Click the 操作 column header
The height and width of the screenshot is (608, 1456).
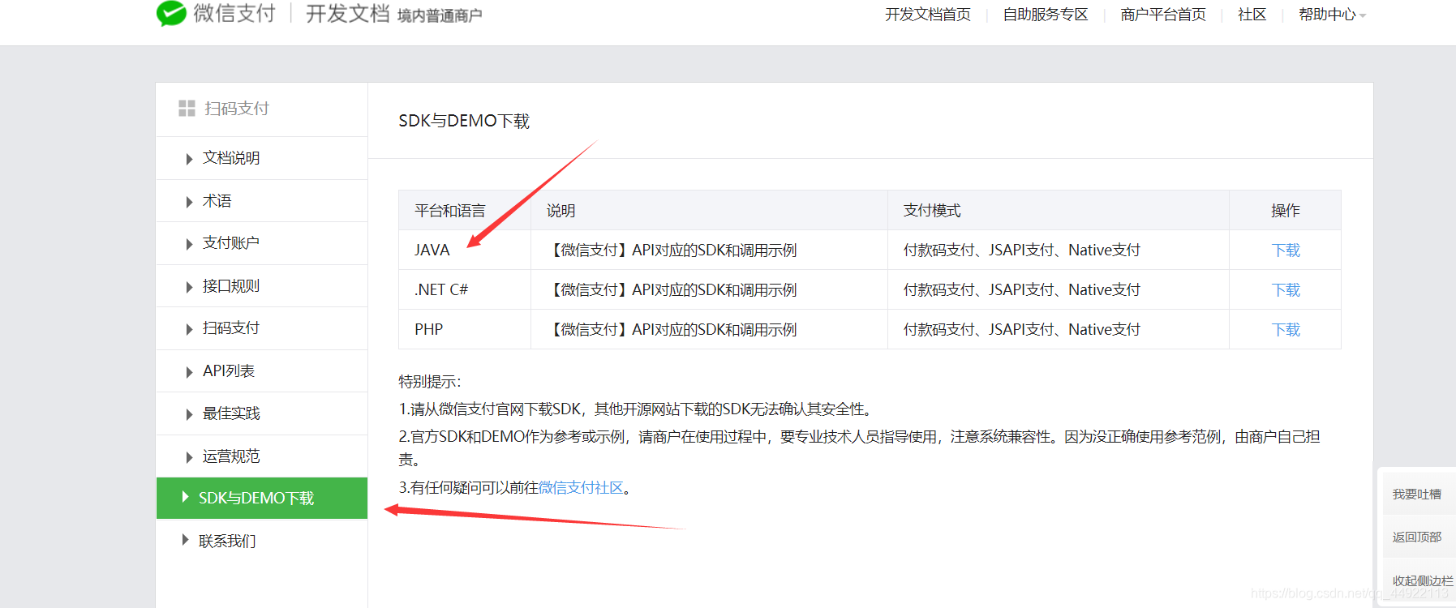[x=1286, y=211]
